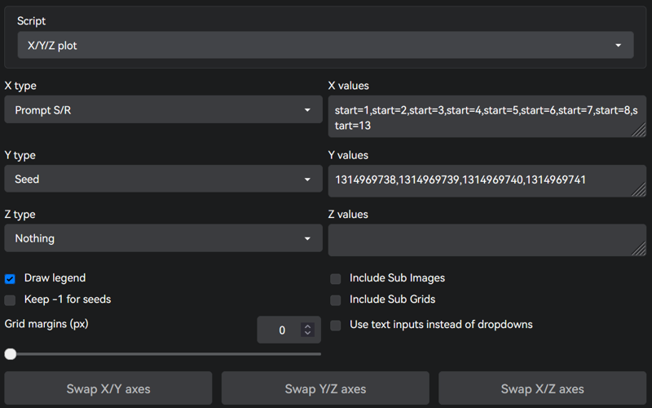Click the Grid margins slider handle
652x408 pixels.
coord(11,354)
